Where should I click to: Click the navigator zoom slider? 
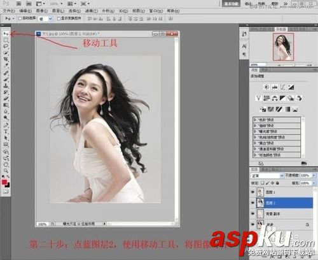294,65
